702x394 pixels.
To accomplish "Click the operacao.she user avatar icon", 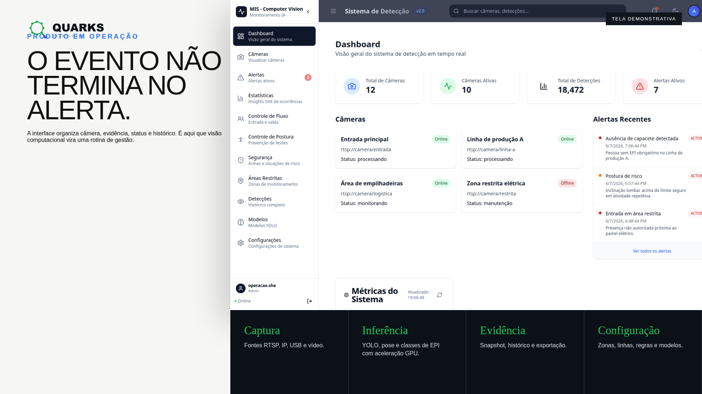I will point(241,289).
